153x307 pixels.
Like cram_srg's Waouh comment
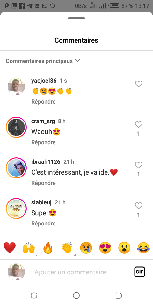coord(139,124)
